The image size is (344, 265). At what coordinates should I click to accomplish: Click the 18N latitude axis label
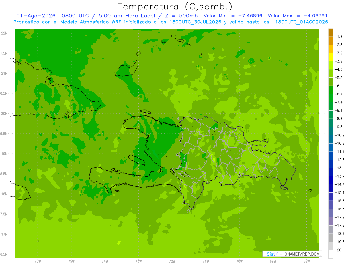(5, 194)
